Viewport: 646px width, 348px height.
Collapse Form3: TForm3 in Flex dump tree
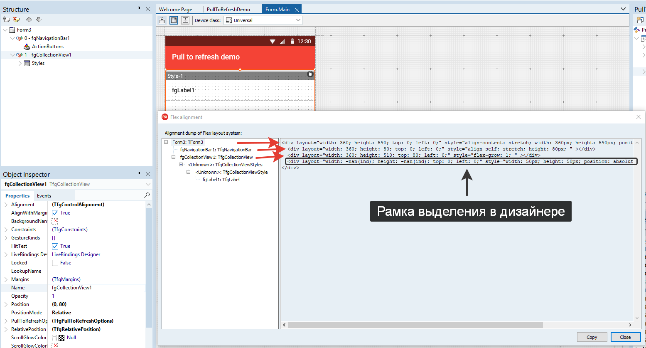pyautogui.click(x=166, y=142)
